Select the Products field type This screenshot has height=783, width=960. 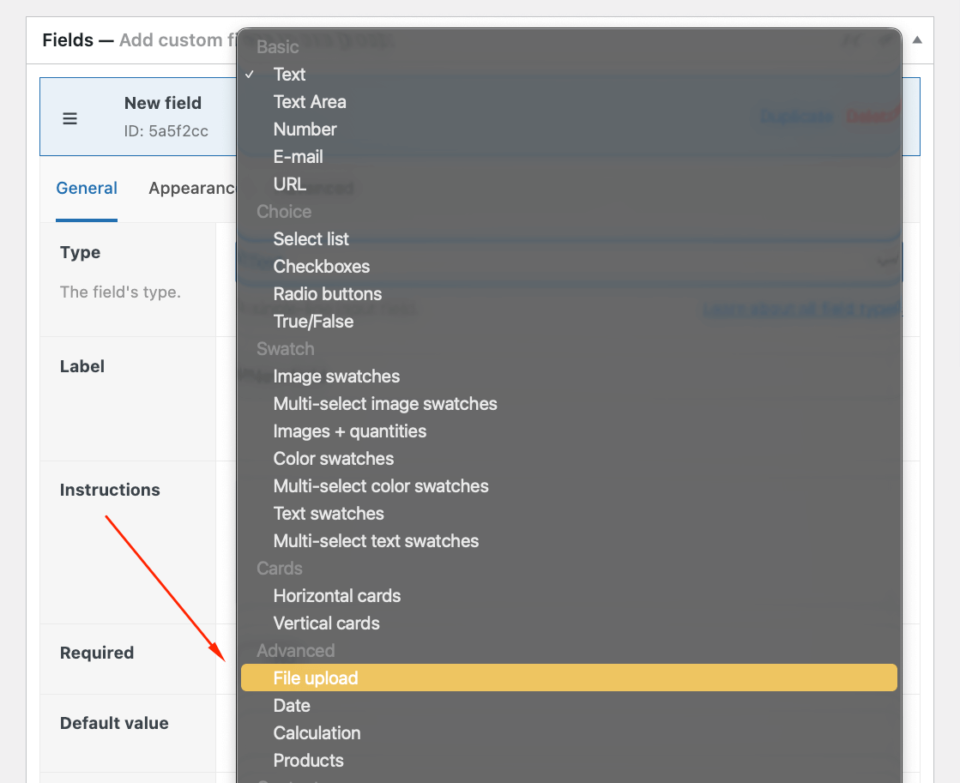coord(308,760)
